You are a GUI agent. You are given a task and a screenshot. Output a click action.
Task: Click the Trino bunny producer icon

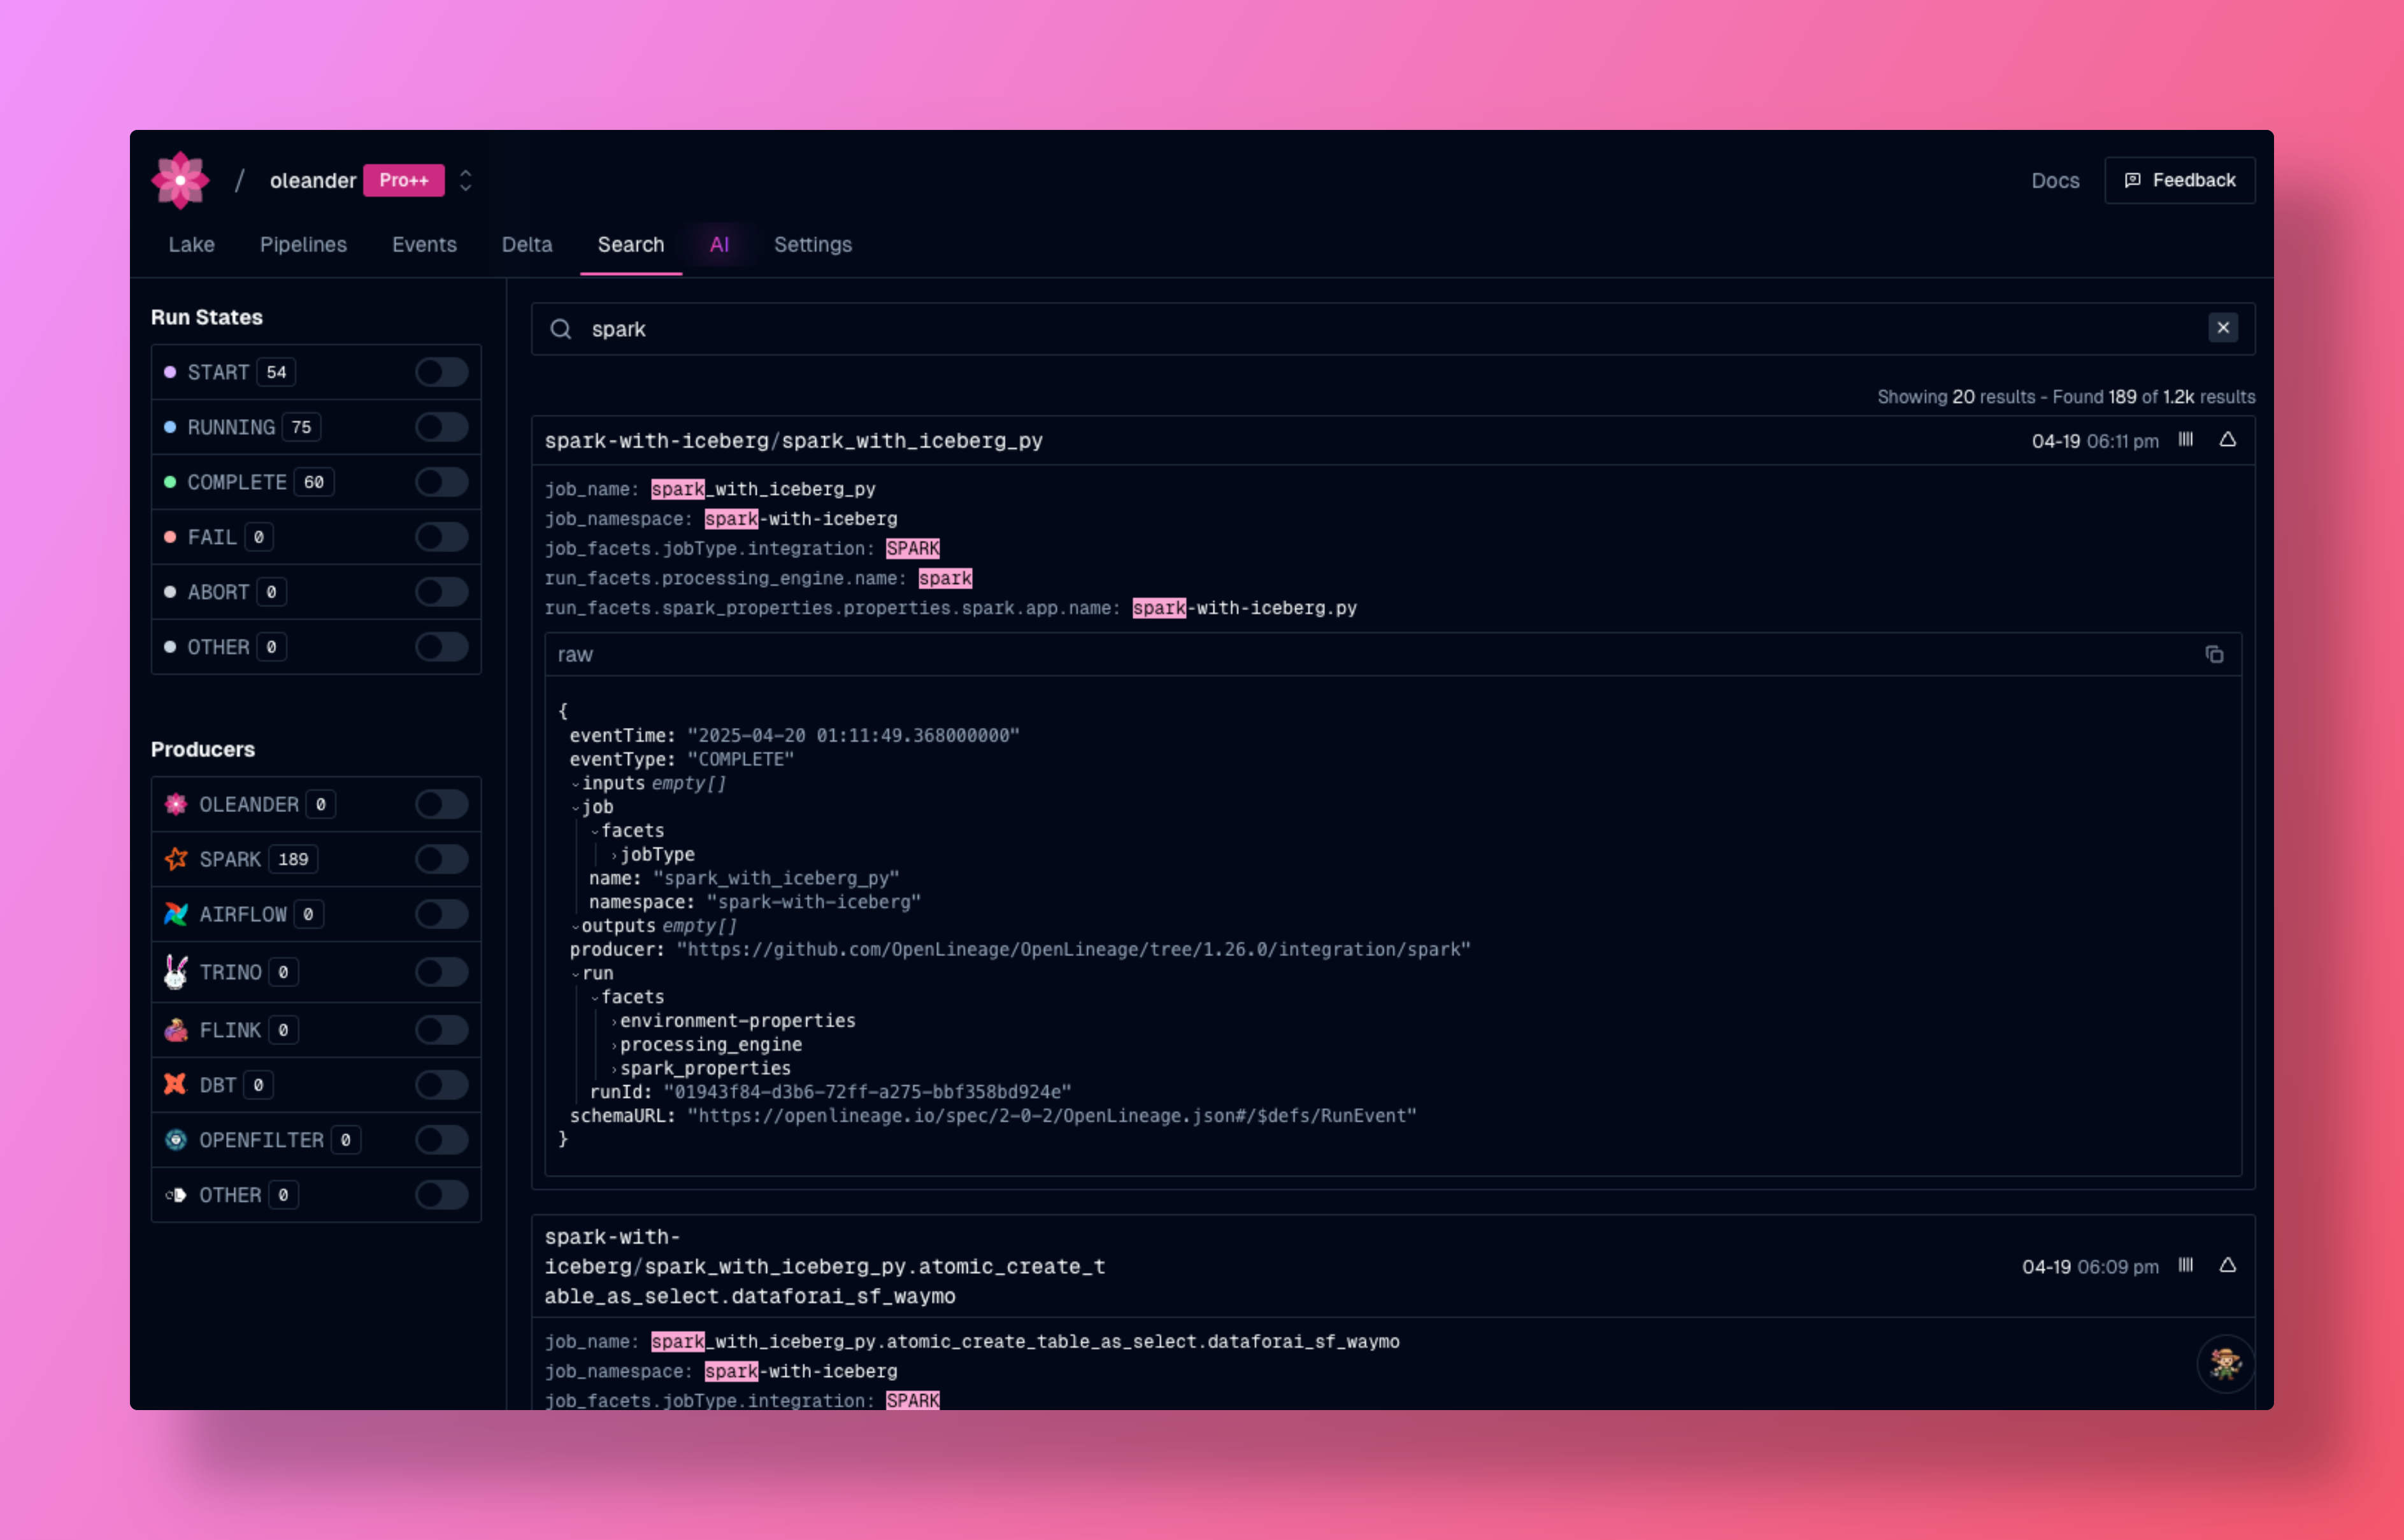(x=176, y=972)
